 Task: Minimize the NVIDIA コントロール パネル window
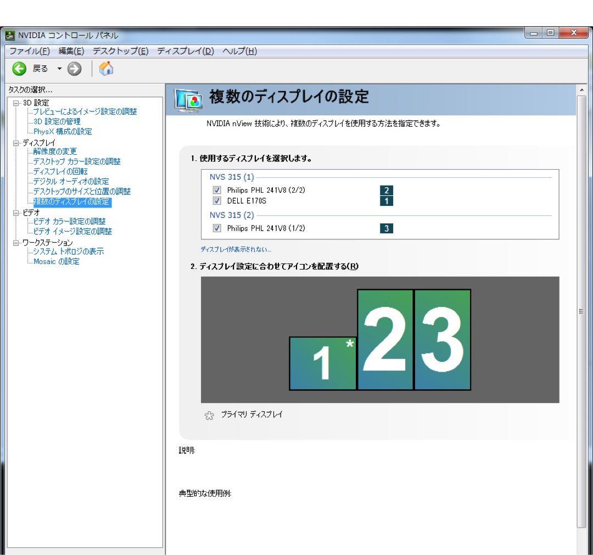(x=534, y=33)
